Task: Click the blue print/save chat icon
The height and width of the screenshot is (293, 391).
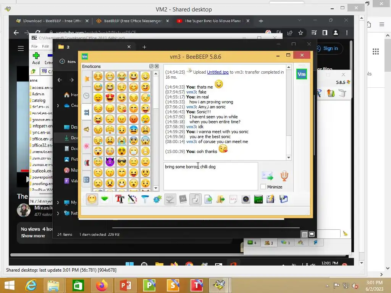Action: pos(284,199)
